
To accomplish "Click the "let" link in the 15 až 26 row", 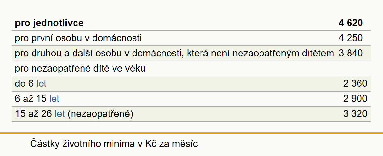I will point(60,114).
